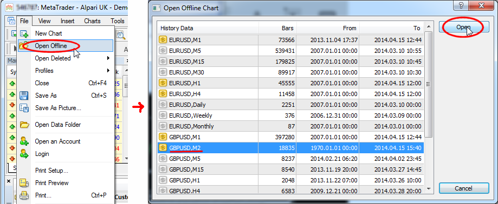Select the EURUSD,M1 row
Image resolution: width=498 pixels, height=204 pixels.
[290, 40]
